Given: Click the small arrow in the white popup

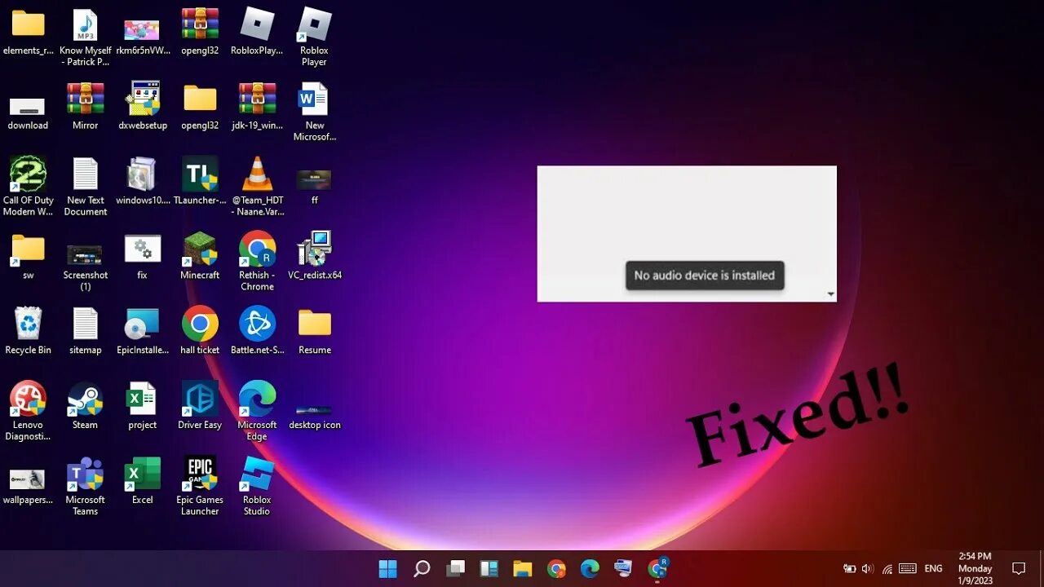Looking at the screenshot, I should [830, 294].
